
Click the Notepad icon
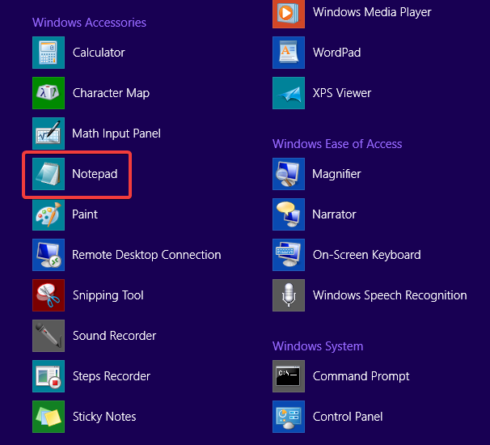[49, 174]
